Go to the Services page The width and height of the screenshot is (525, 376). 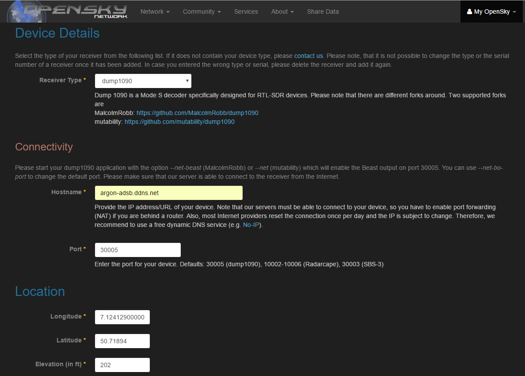click(246, 12)
